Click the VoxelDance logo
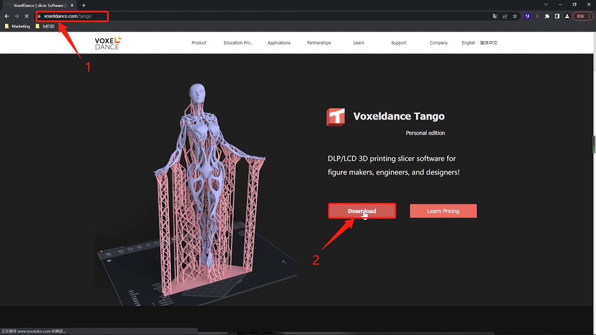This screenshot has width=596, height=335. pos(108,43)
